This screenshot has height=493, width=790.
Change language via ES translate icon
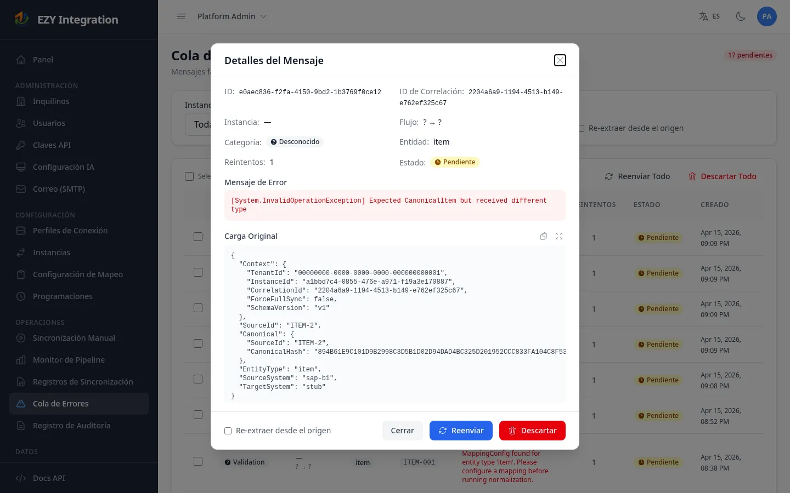click(x=709, y=16)
